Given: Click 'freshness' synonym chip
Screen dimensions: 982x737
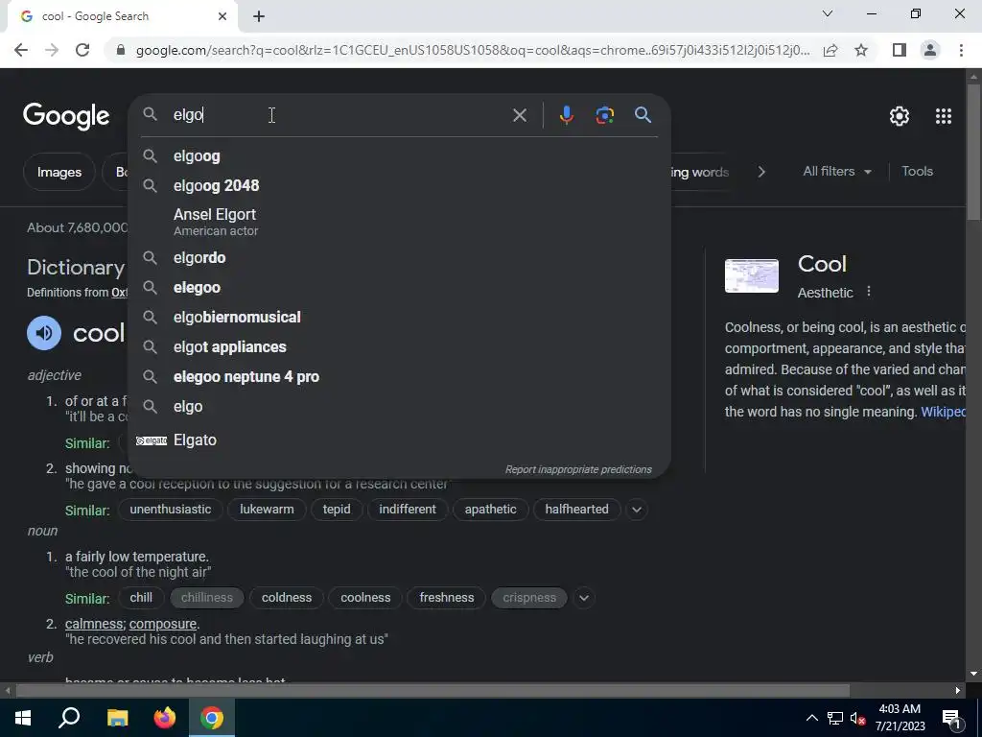Looking at the screenshot, I should coord(447,598).
